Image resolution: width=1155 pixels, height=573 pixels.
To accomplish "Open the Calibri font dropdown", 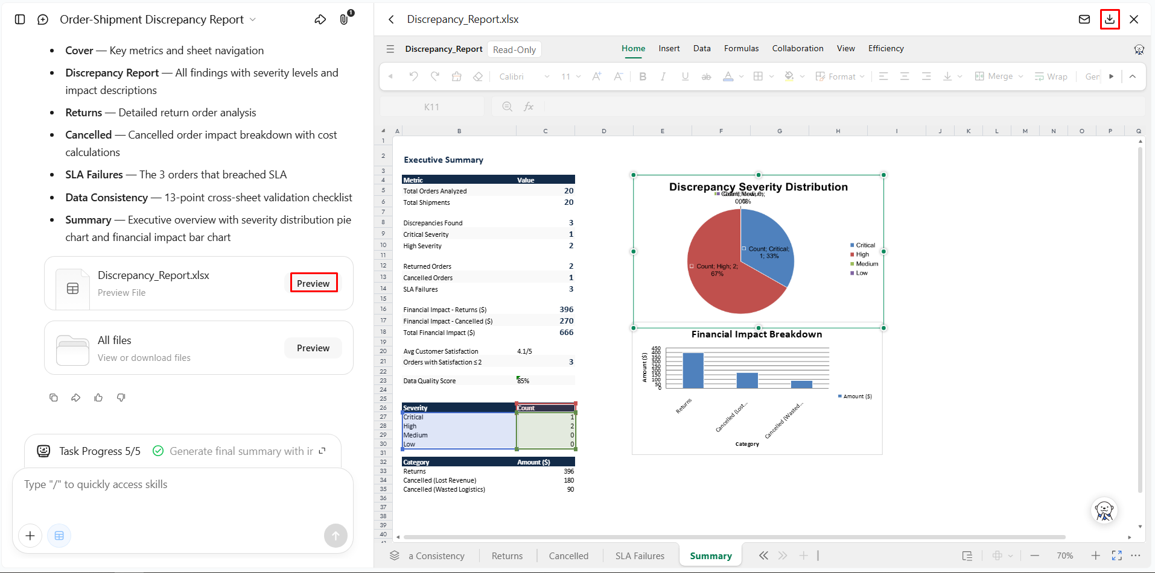I will click(524, 77).
